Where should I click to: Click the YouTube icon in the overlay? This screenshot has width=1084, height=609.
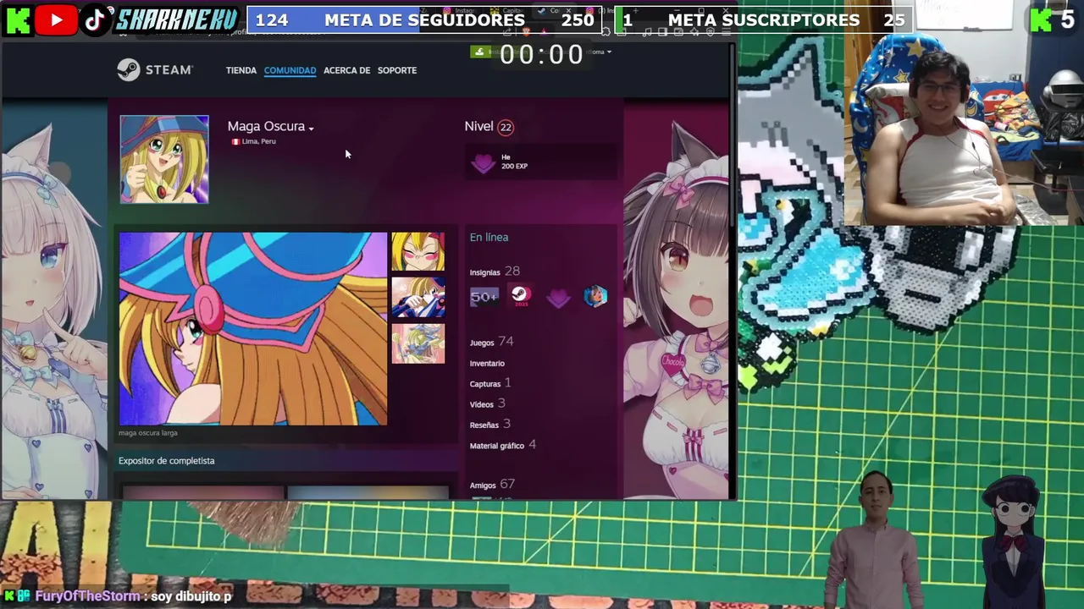pyautogui.click(x=56, y=19)
